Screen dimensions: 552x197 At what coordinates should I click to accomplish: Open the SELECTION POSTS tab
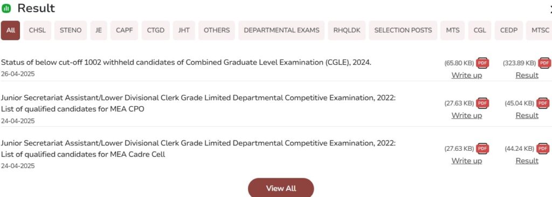point(403,31)
